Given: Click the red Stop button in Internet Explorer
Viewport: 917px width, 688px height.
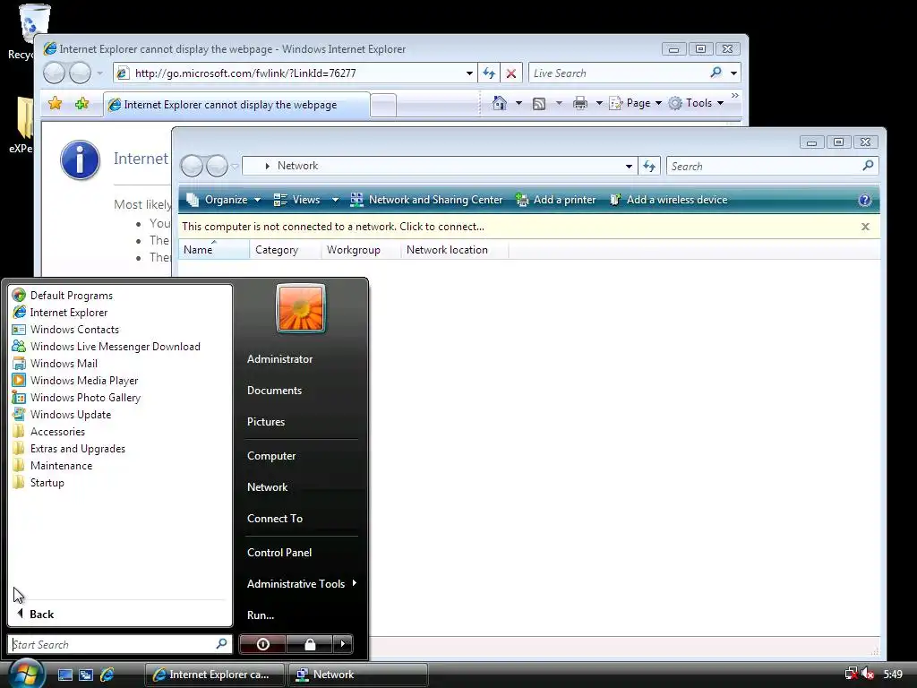Looking at the screenshot, I should [x=511, y=73].
